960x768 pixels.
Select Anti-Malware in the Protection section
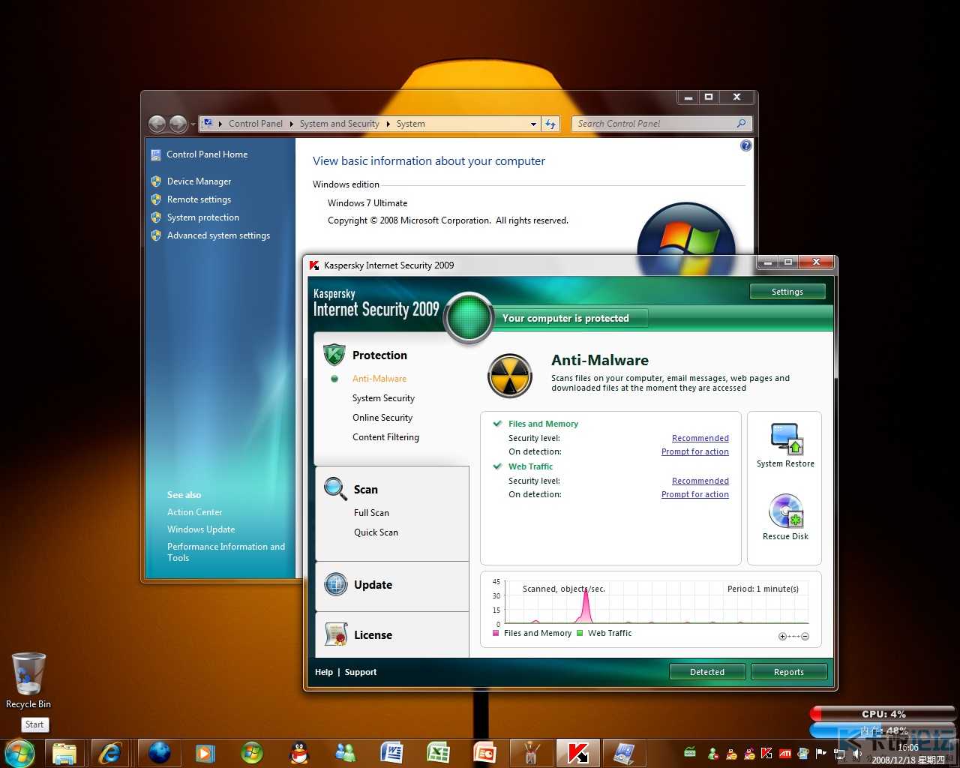(379, 379)
